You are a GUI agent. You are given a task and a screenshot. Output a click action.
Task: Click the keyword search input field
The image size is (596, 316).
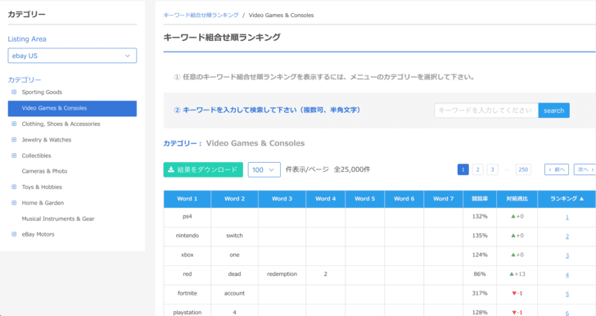click(x=486, y=111)
